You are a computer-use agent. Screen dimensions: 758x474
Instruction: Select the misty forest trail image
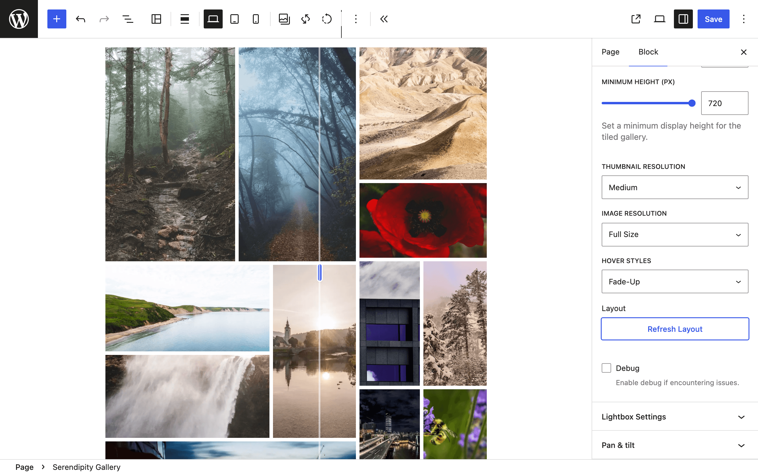170,154
